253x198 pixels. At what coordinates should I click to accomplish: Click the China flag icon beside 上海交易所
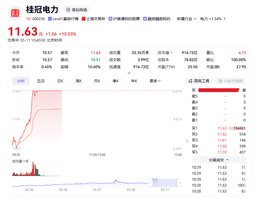[x=83, y=19]
